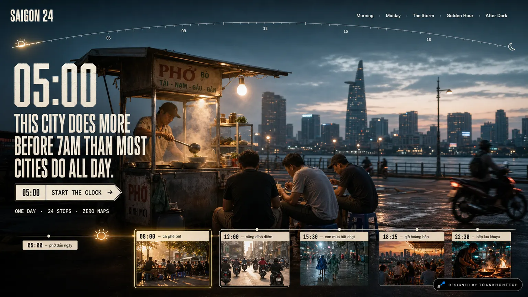Click the sunrise icon on the time arc
The height and width of the screenshot is (297, 528).
click(21, 43)
